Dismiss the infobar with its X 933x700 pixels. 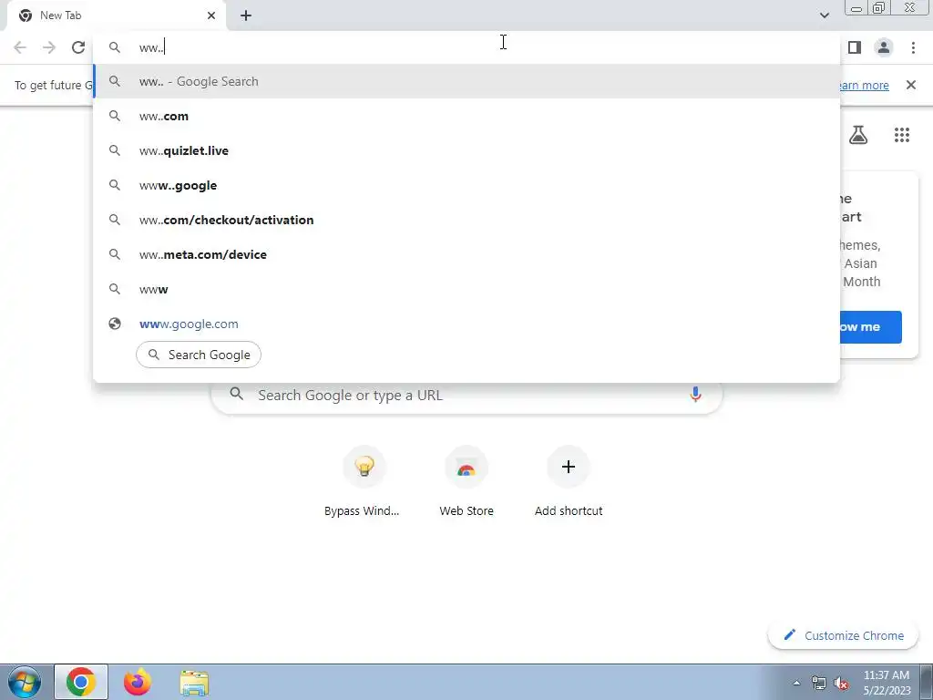pos(910,85)
